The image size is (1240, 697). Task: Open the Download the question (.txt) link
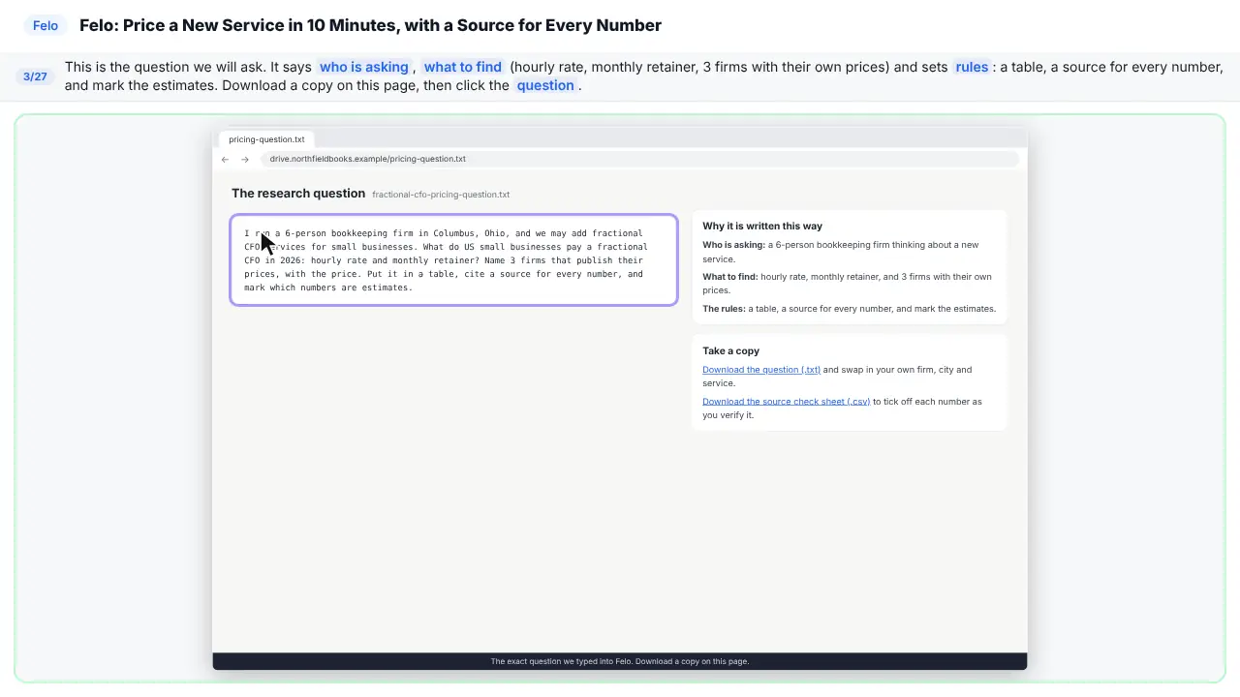[x=761, y=370]
